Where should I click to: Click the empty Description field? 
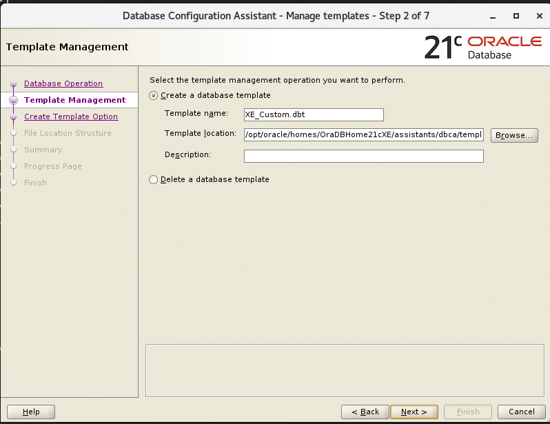(x=364, y=157)
